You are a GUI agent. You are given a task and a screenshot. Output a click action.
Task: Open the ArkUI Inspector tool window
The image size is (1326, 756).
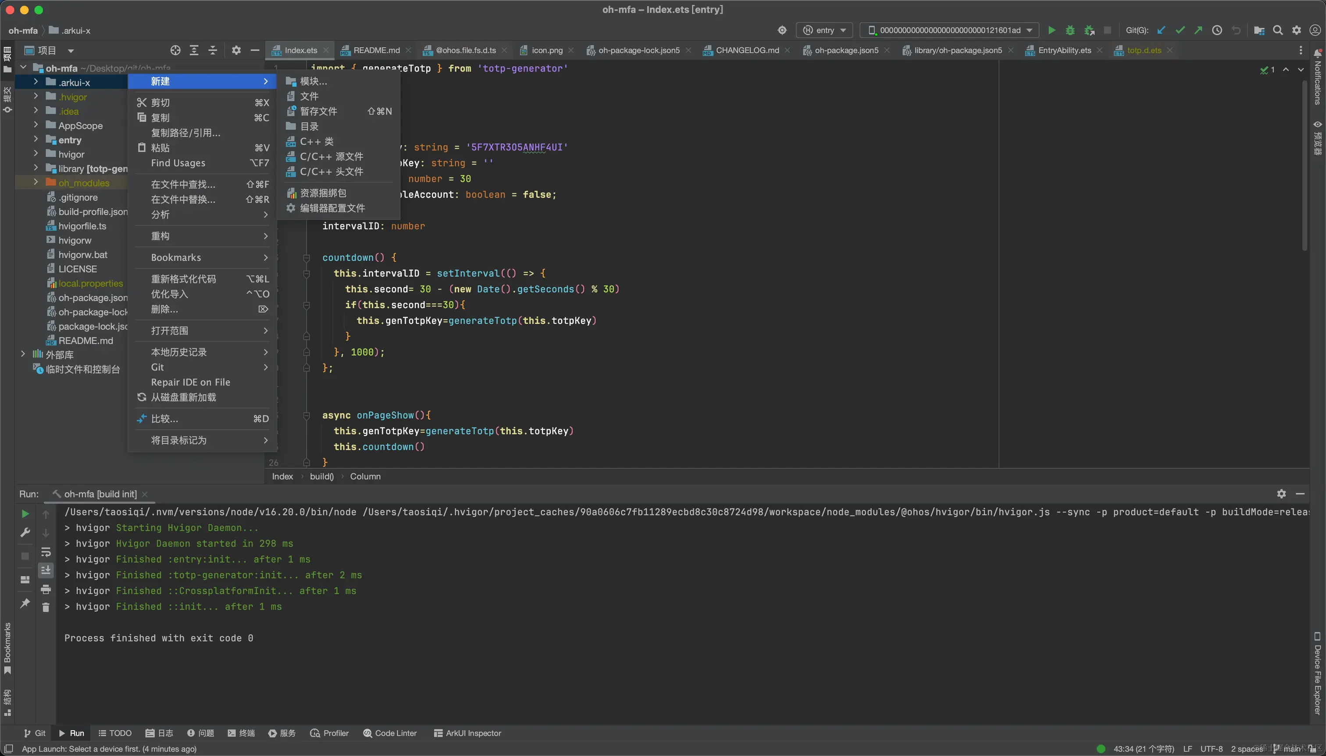click(x=467, y=733)
